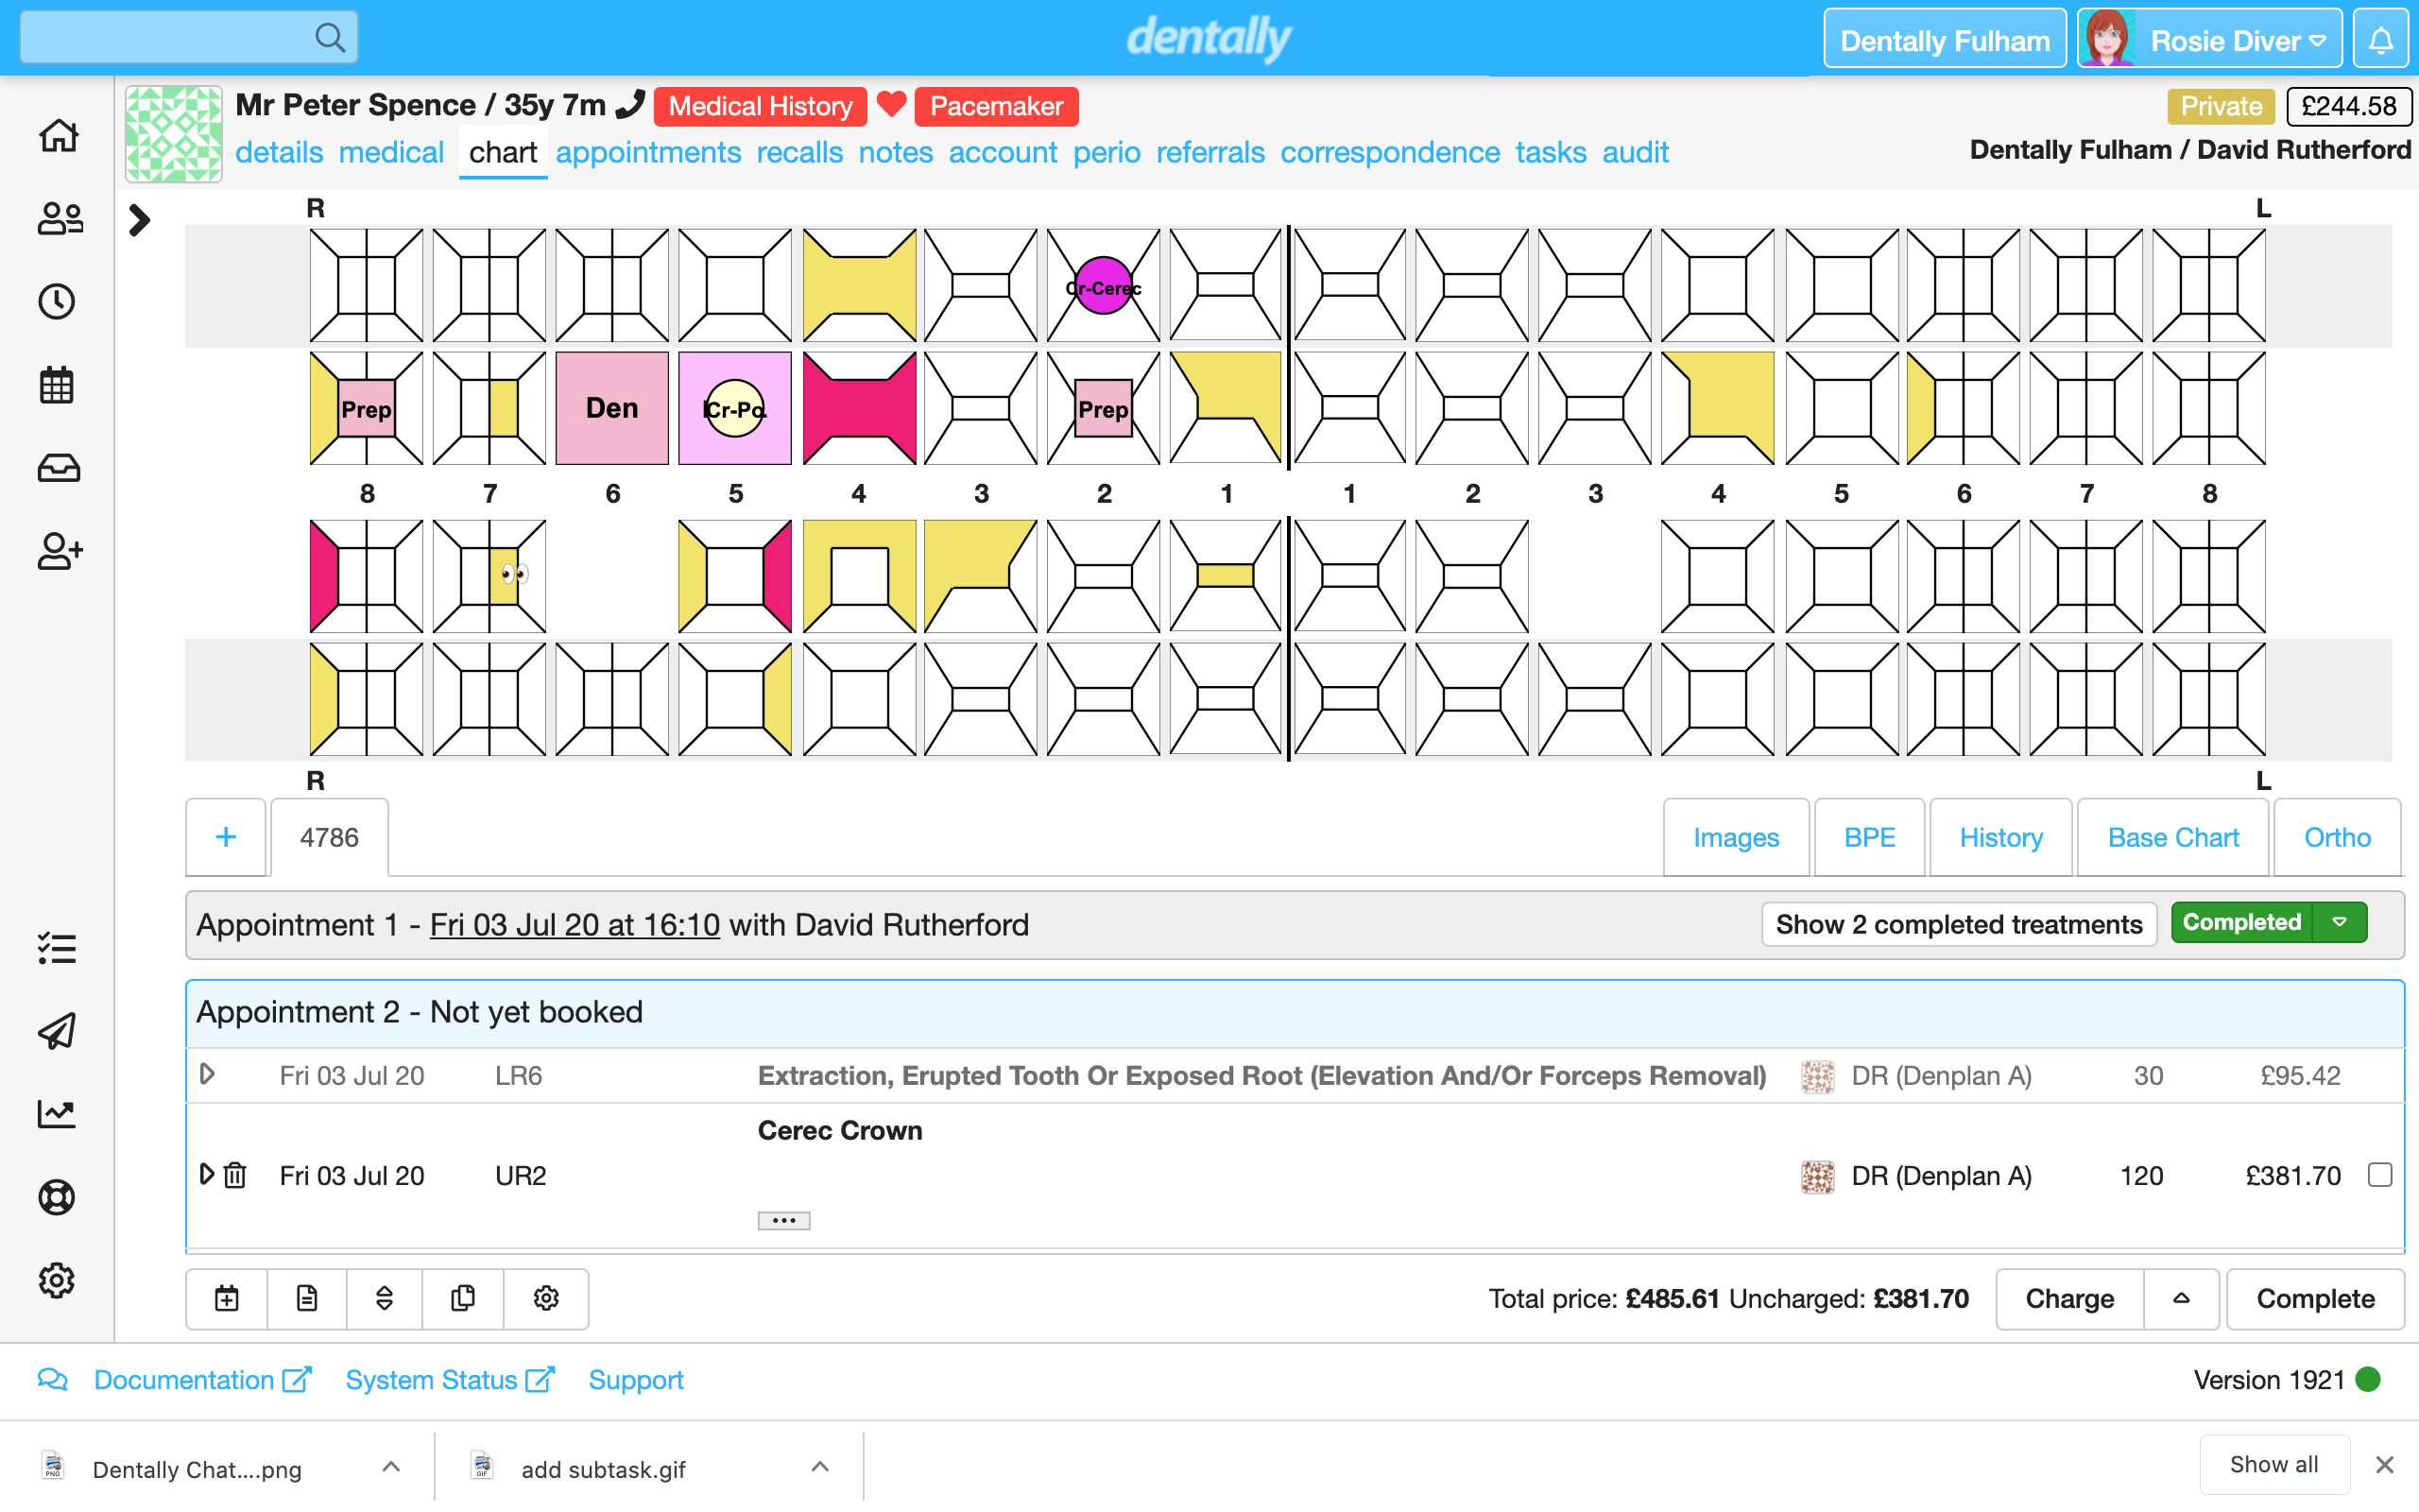
Task: Open the Base Chart tab
Action: [x=2172, y=837]
